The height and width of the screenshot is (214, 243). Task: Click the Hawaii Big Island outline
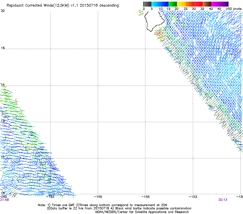[154, 21]
